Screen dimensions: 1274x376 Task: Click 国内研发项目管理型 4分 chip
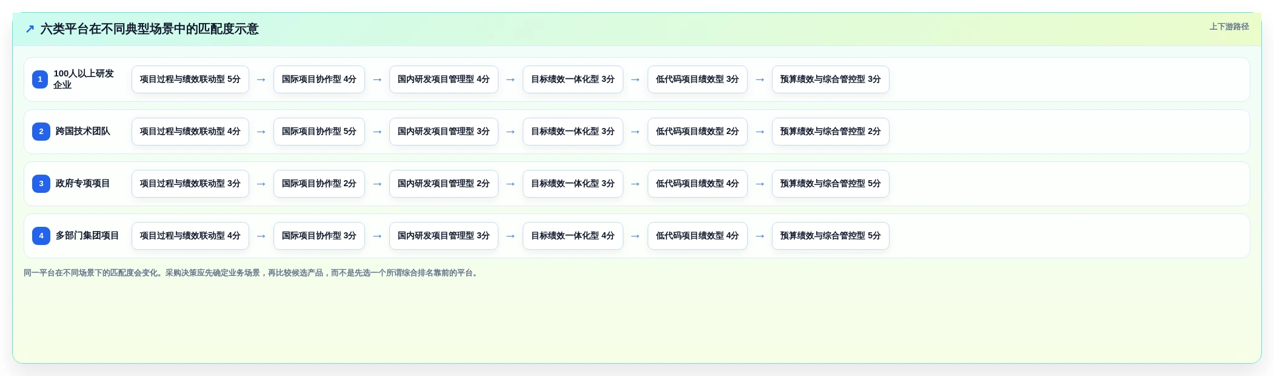tap(444, 79)
